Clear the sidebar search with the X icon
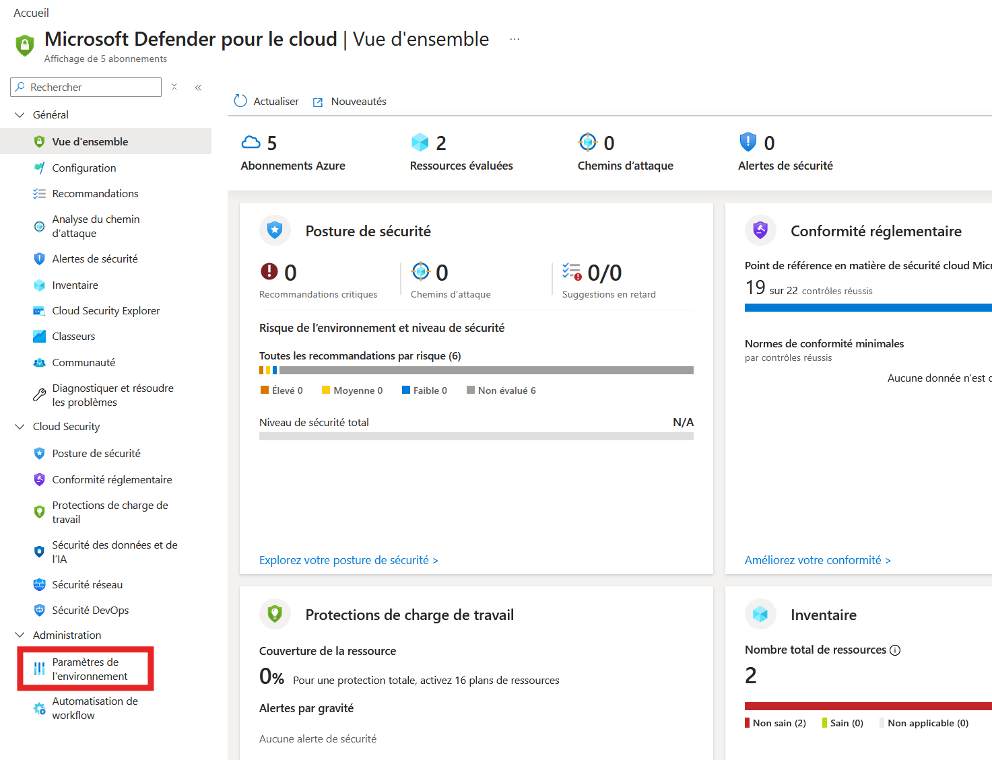992x760 pixels. [174, 87]
